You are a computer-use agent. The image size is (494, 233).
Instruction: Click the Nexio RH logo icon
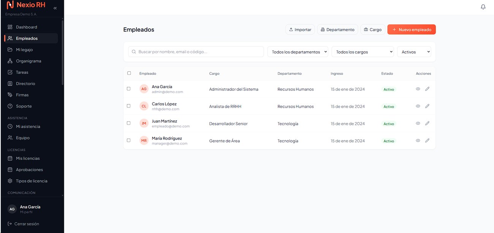(10, 5)
